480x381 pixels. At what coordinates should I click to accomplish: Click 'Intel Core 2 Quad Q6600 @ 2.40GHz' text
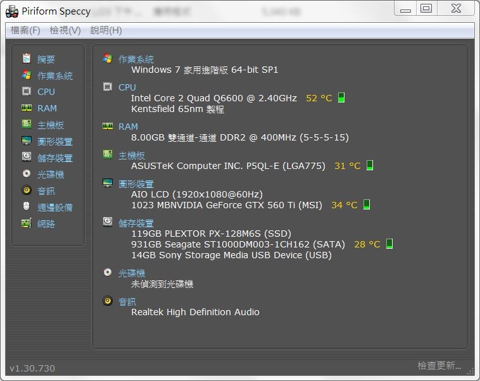(x=214, y=98)
